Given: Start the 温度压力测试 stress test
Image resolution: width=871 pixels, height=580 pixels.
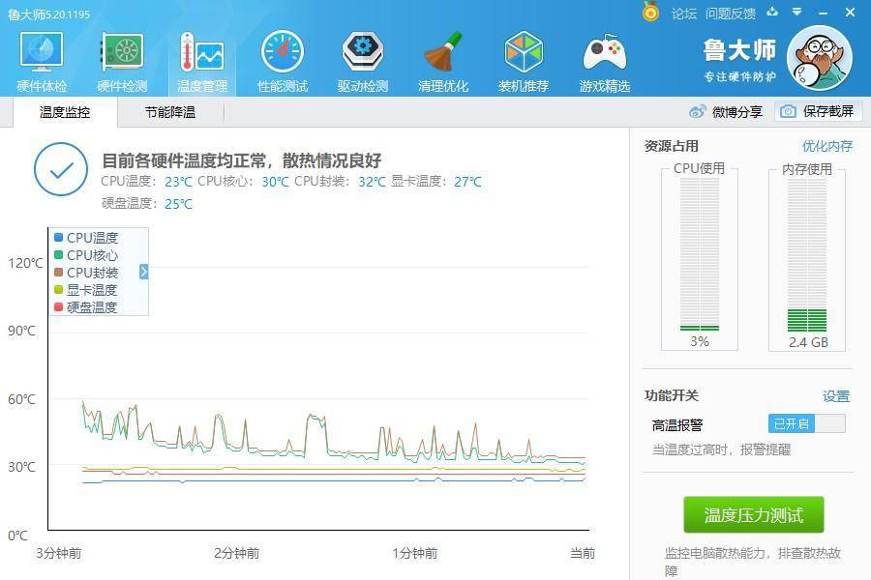Looking at the screenshot, I should point(753,515).
